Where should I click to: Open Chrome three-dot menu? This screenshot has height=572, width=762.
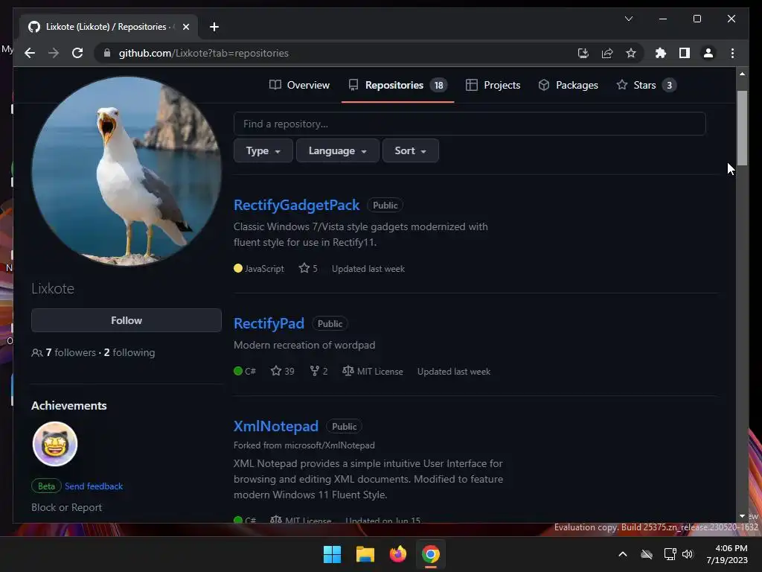pyautogui.click(x=732, y=53)
